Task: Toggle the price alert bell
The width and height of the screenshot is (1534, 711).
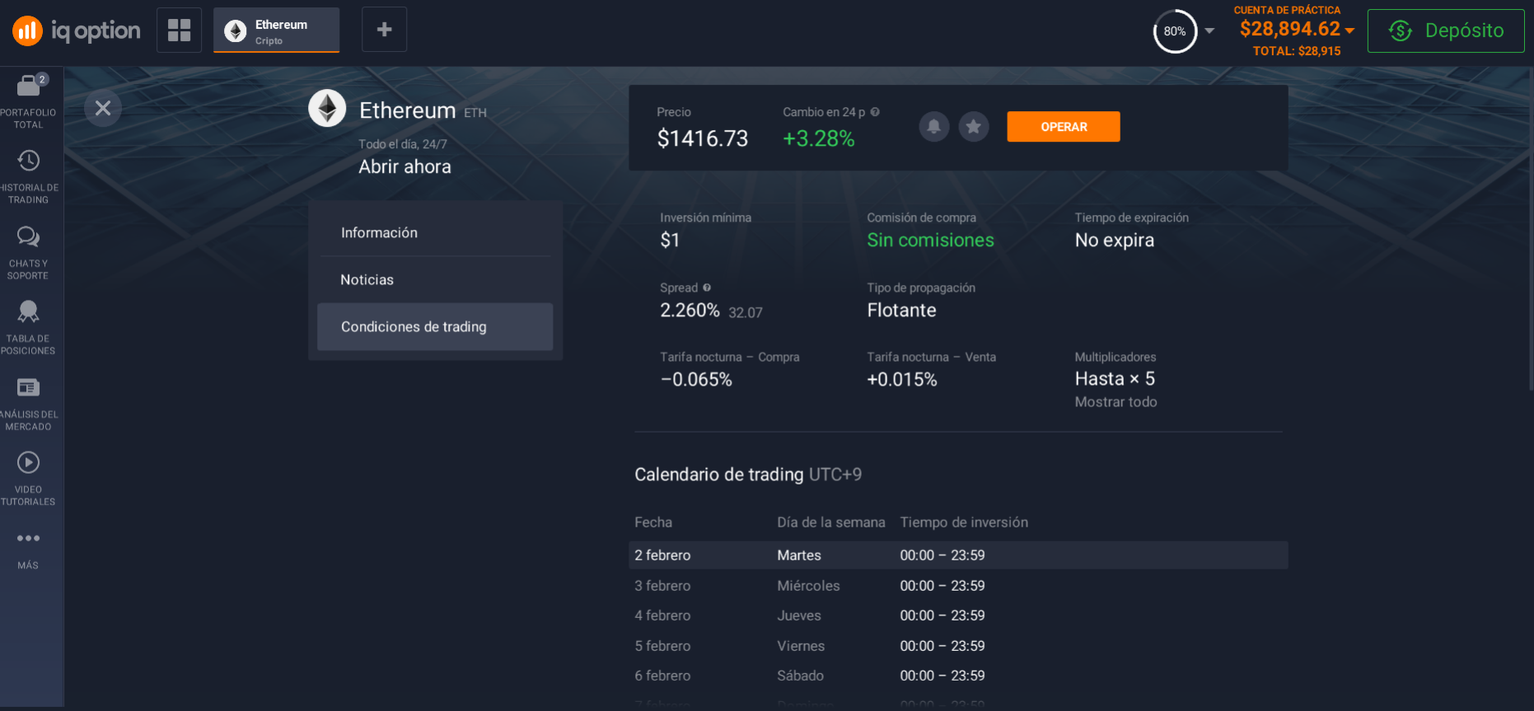Action: point(933,127)
